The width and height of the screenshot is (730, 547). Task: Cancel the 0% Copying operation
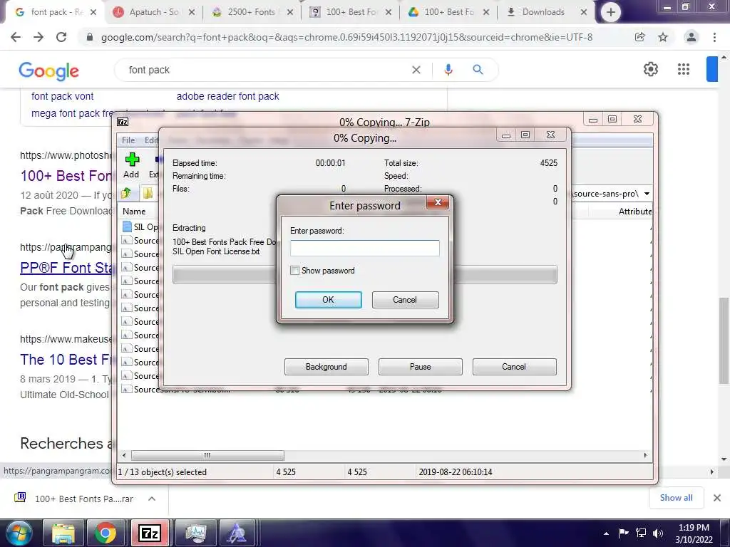(x=514, y=367)
